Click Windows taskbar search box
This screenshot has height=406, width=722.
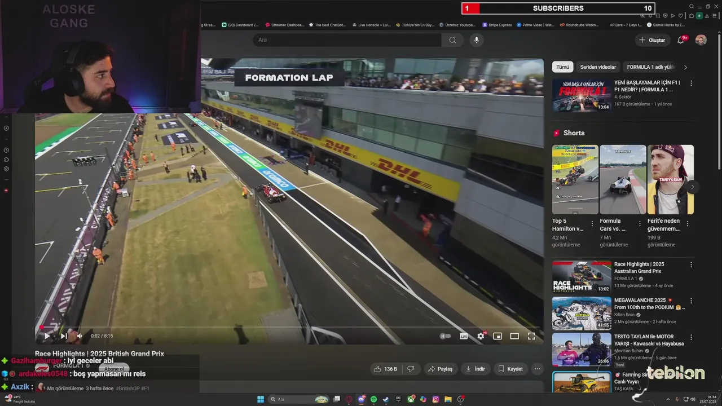click(298, 399)
